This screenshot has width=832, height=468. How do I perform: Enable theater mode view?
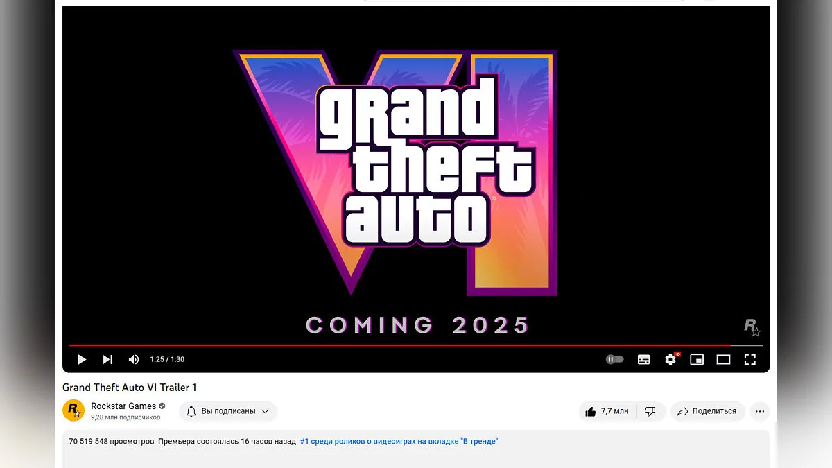pyautogui.click(x=723, y=359)
